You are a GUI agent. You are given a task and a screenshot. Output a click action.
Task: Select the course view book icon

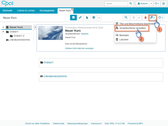pyautogui.click(x=74, y=17)
